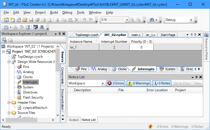Switch to the main.c tab
This screenshot has width=210, height=130.
pyautogui.click(x=136, y=35)
